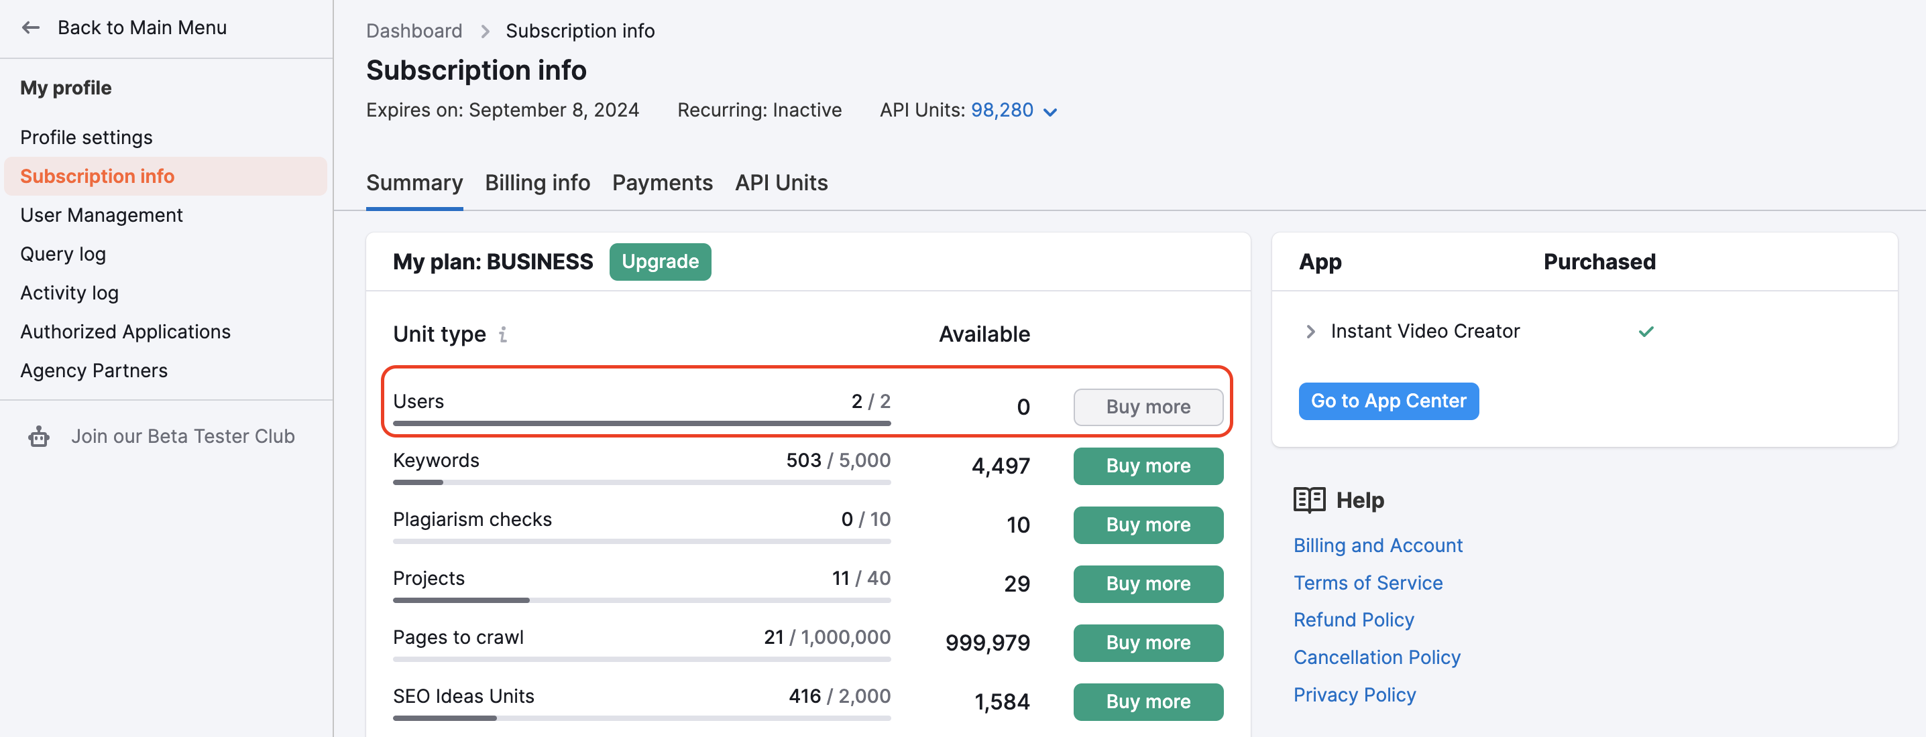This screenshot has height=737, width=1926.
Task: Click the Unit type info icon
Action: click(x=503, y=334)
